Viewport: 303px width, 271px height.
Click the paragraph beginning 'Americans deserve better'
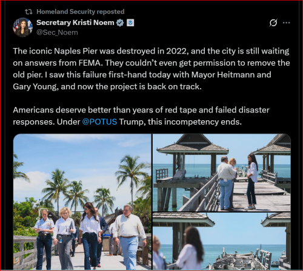tap(141, 116)
